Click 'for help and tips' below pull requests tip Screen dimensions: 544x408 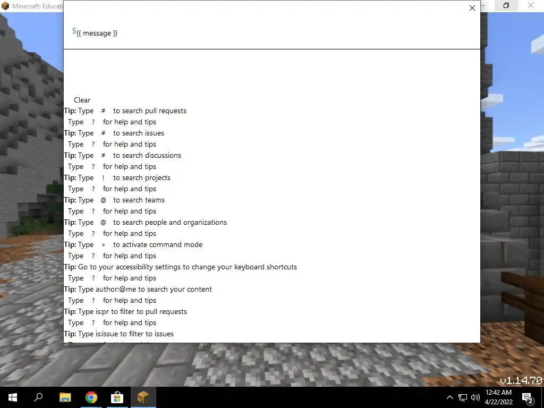pos(130,122)
